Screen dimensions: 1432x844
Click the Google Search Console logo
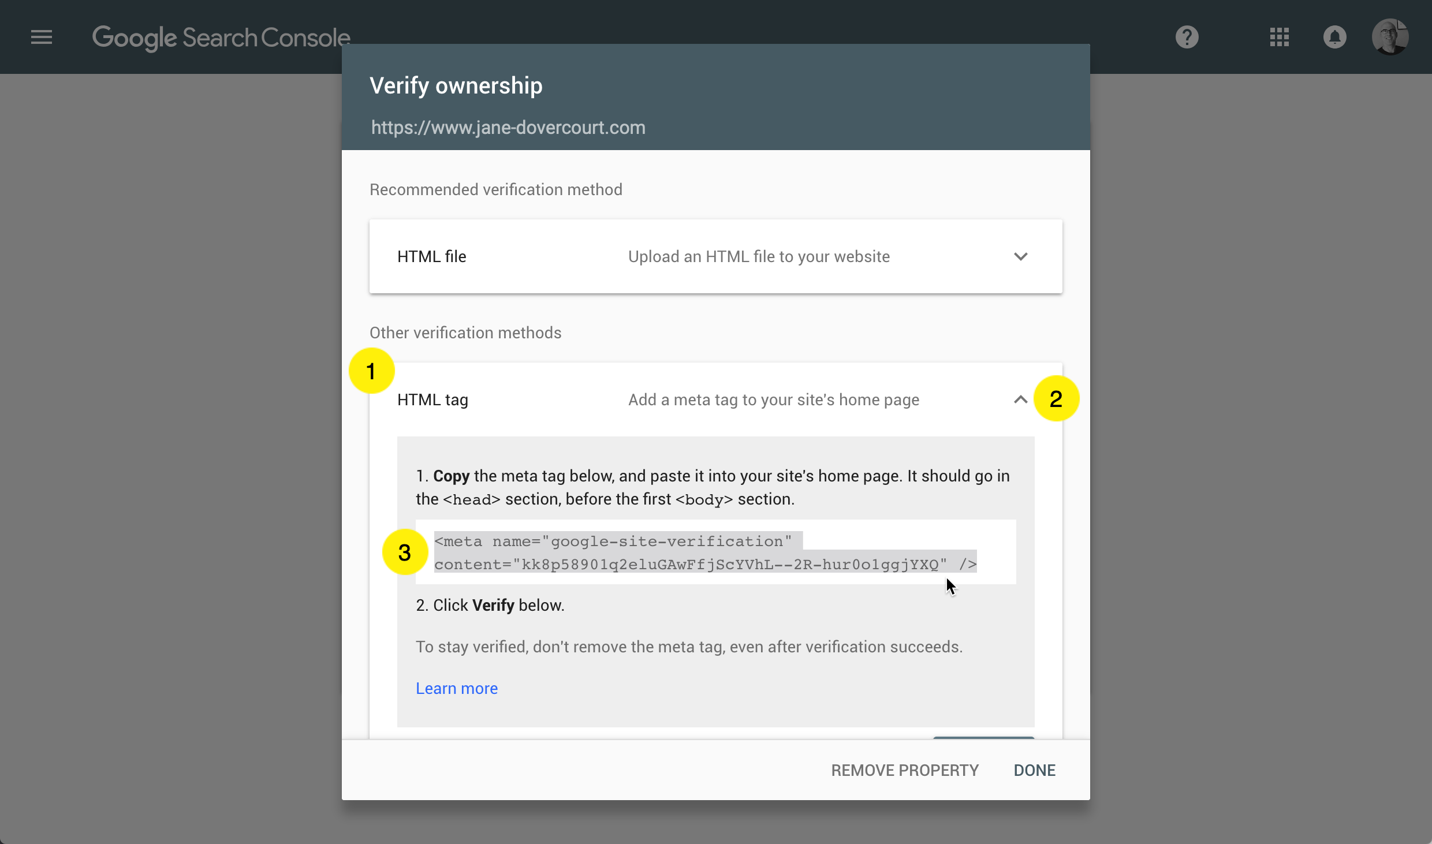[221, 38]
